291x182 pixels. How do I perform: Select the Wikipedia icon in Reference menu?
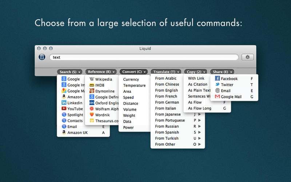(92, 79)
